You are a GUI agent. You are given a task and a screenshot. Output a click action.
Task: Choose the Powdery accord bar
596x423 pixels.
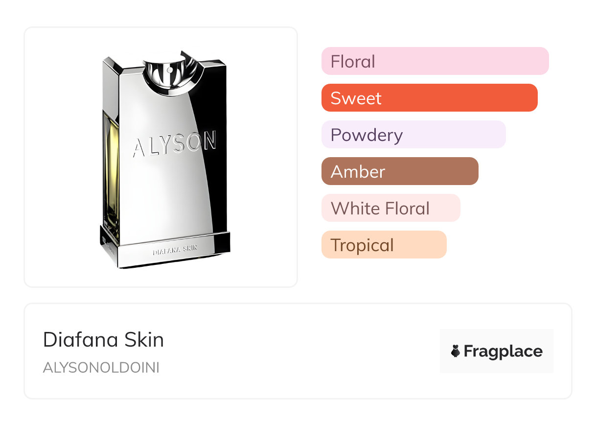point(413,135)
